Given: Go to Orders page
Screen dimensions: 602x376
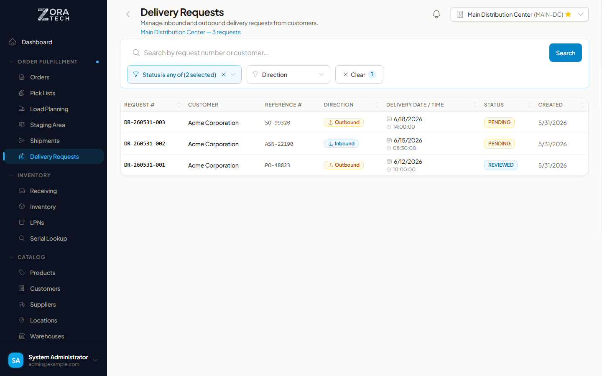Looking at the screenshot, I should pyautogui.click(x=54, y=77).
